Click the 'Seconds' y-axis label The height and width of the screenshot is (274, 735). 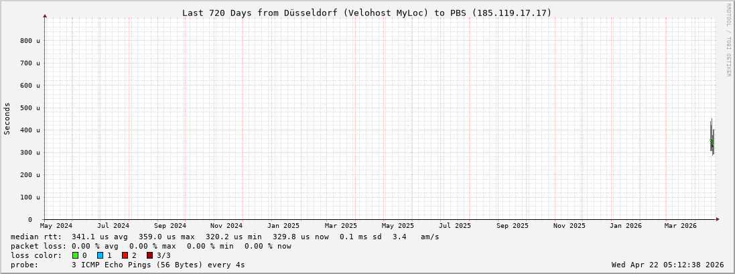click(x=7, y=118)
